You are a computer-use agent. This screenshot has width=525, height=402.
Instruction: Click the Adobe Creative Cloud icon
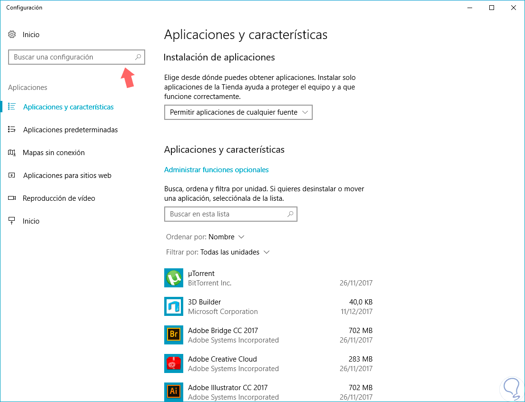click(x=174, y=363)
